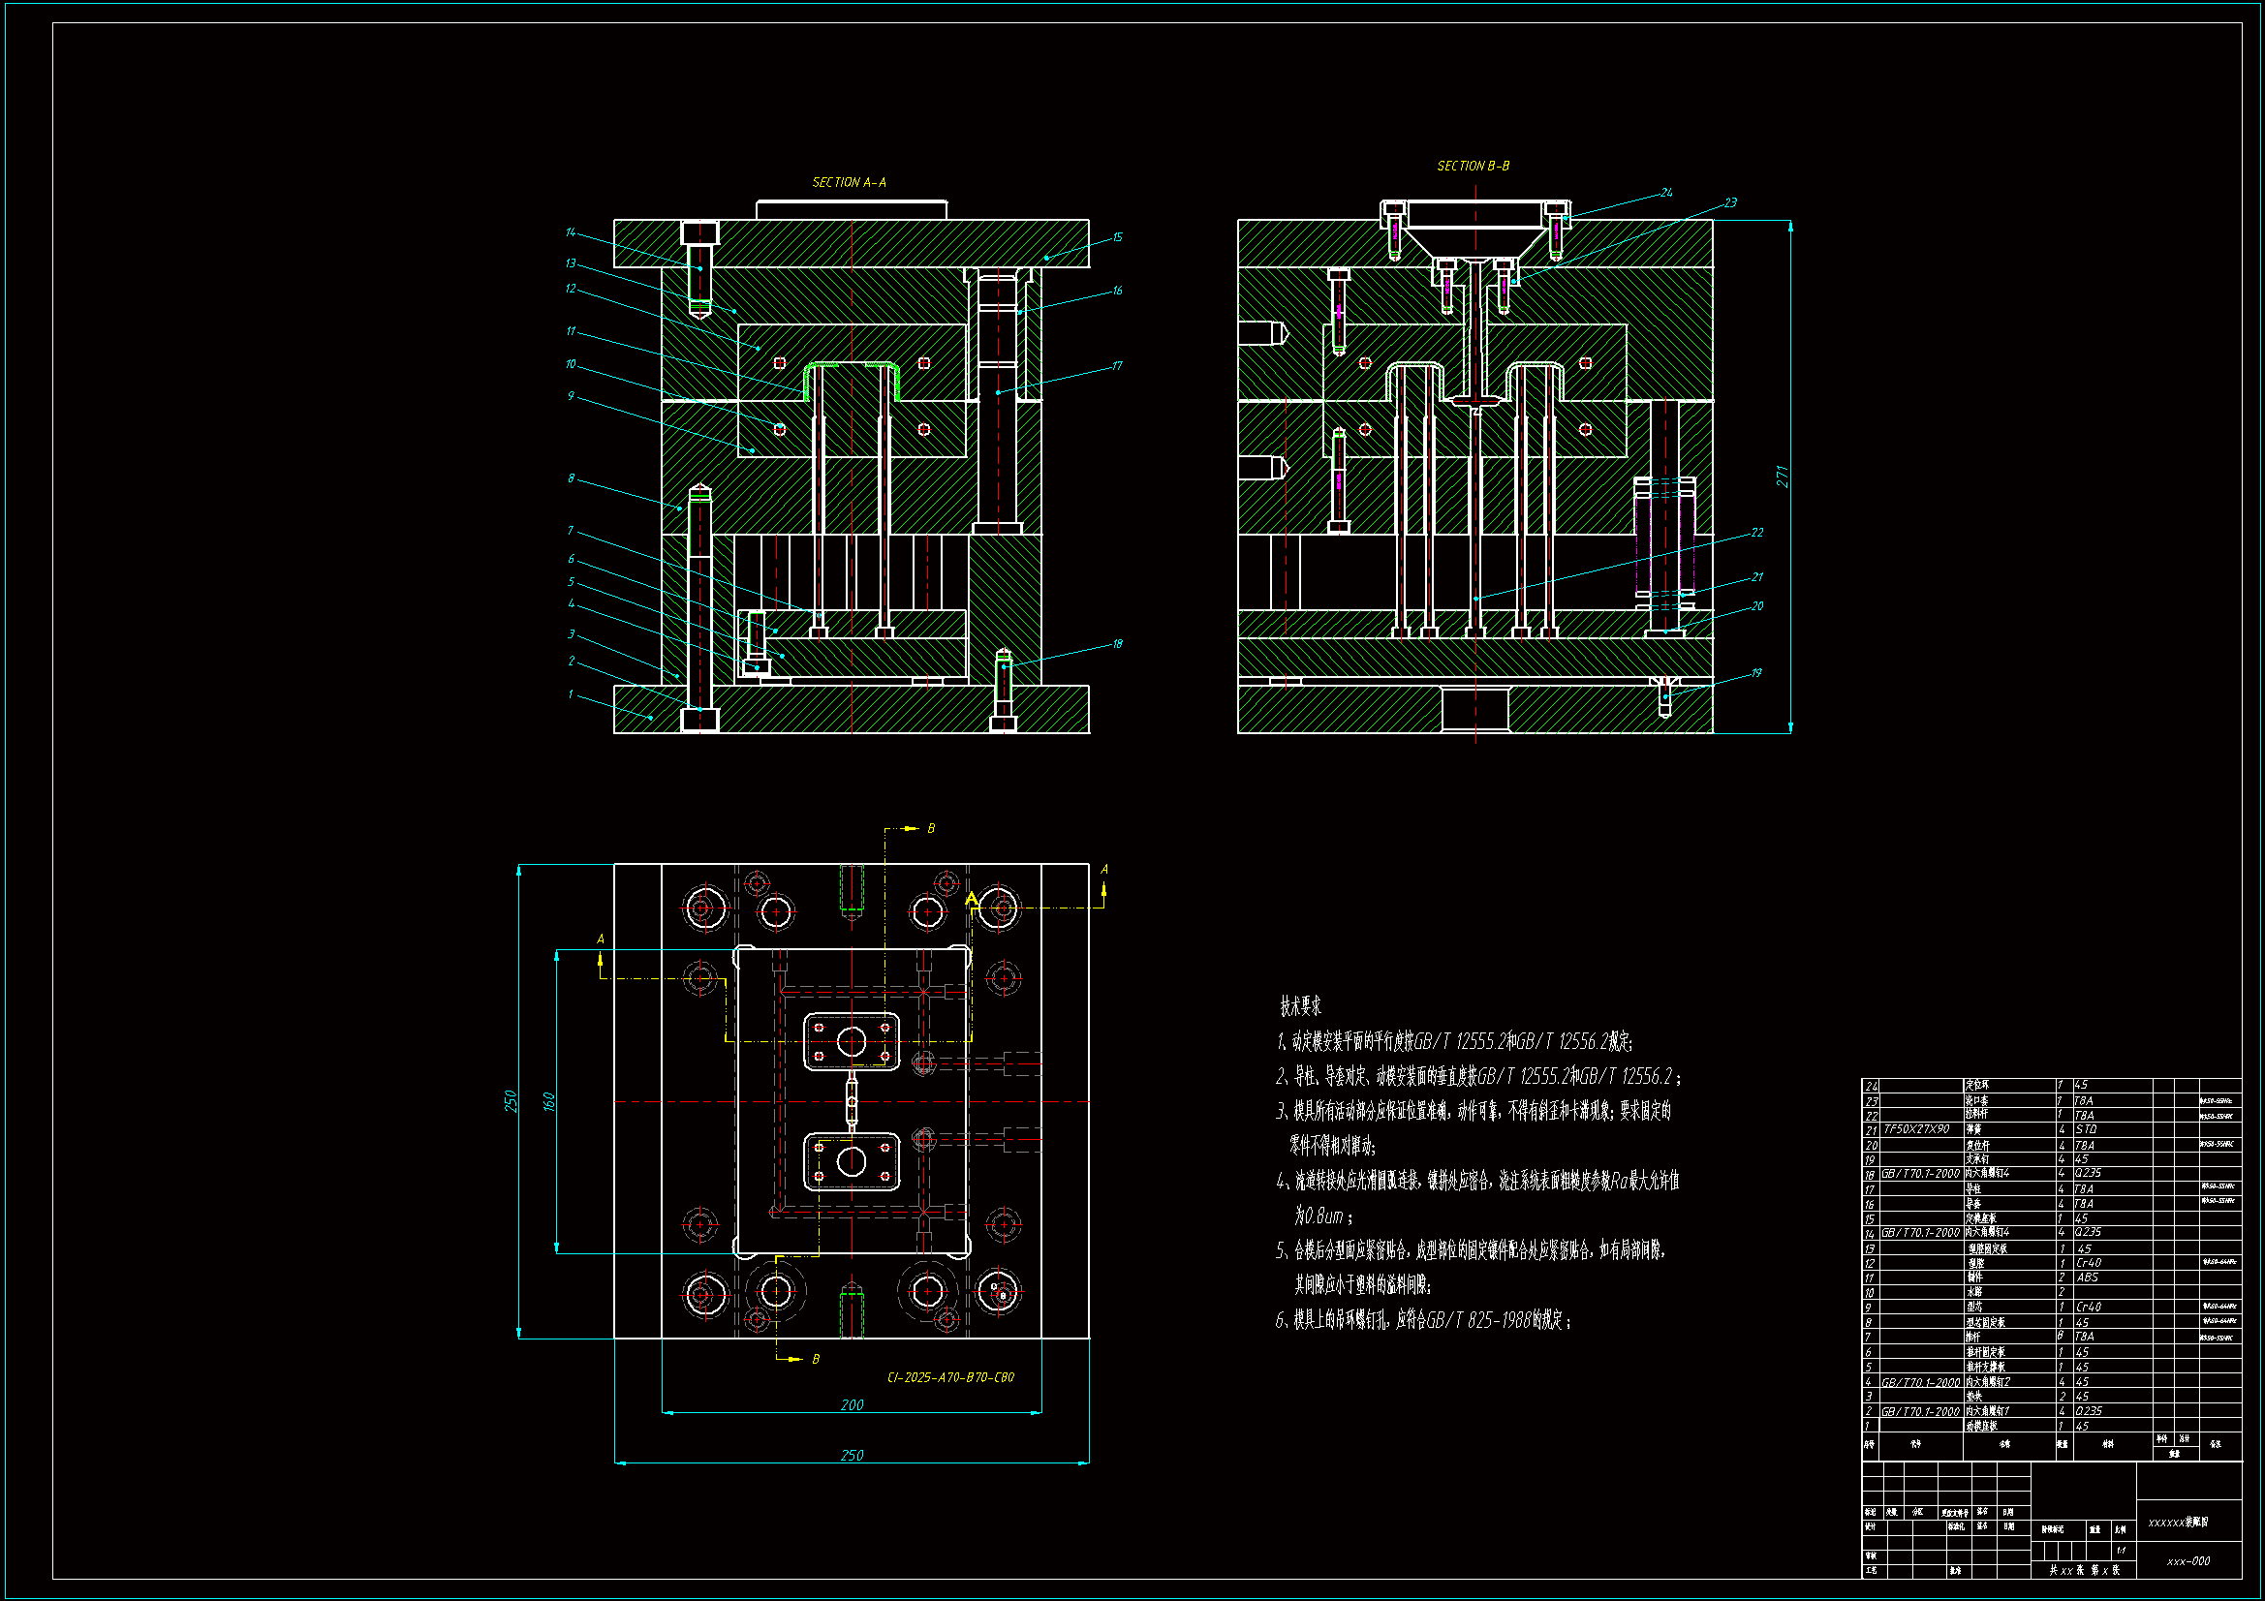The image size is (2265, 1601).
Task: Click balloon number 22 leader label
Action: coord(1757,533)
